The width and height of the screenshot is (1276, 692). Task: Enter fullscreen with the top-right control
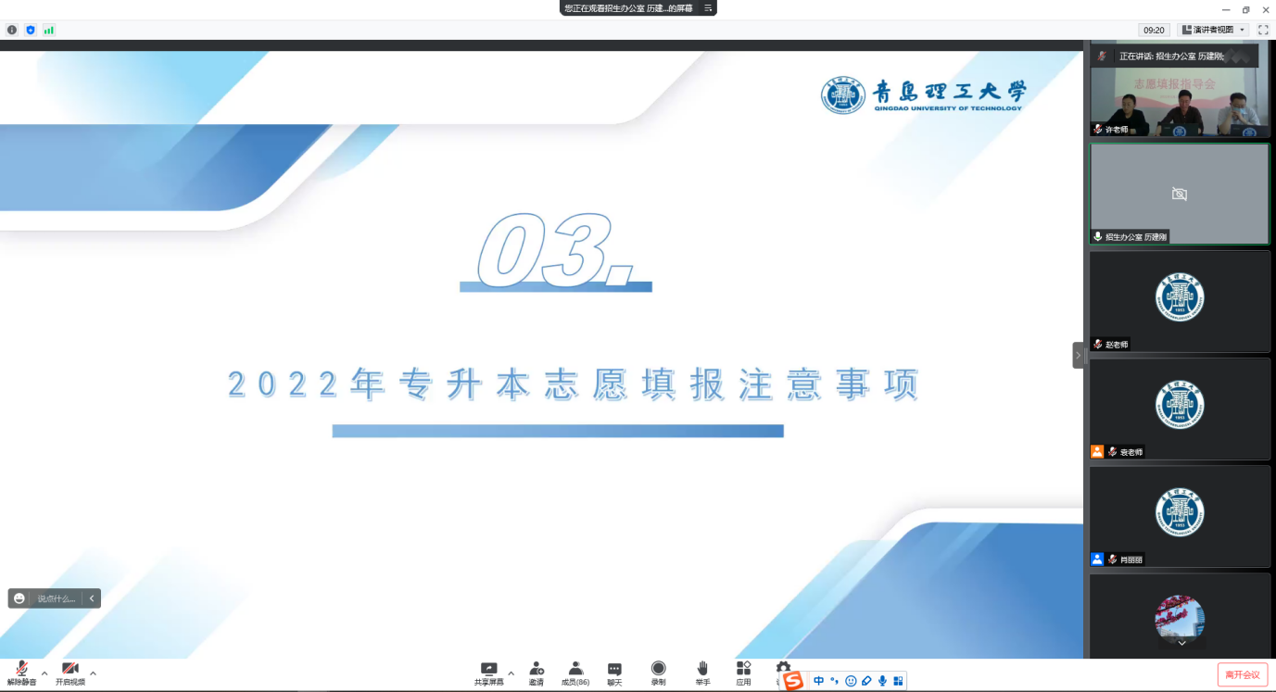pos(1263,29)
